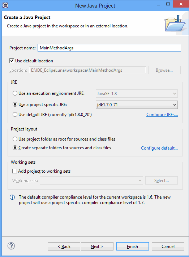Select Use default JRE option
This screenshot has width=189, height=257.
(15, 114)
